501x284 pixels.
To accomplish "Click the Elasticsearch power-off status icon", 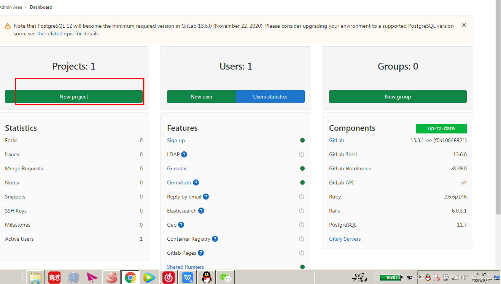I will click(x=302, y=211).
